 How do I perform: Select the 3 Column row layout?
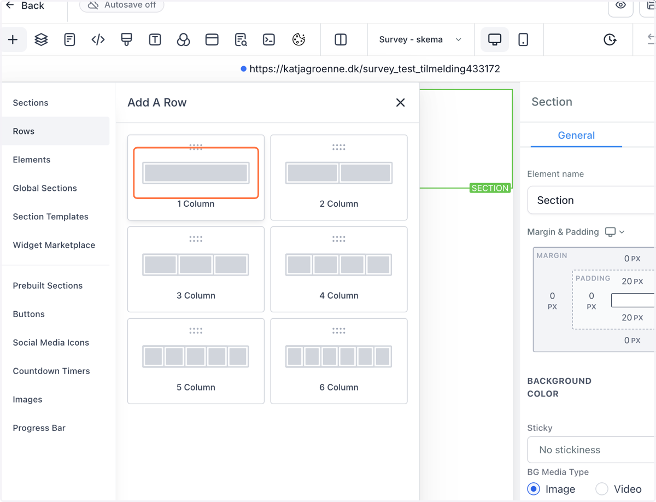tap(196, 270)
